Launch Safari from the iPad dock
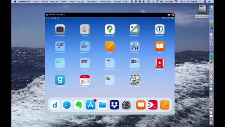 point(67,105)
